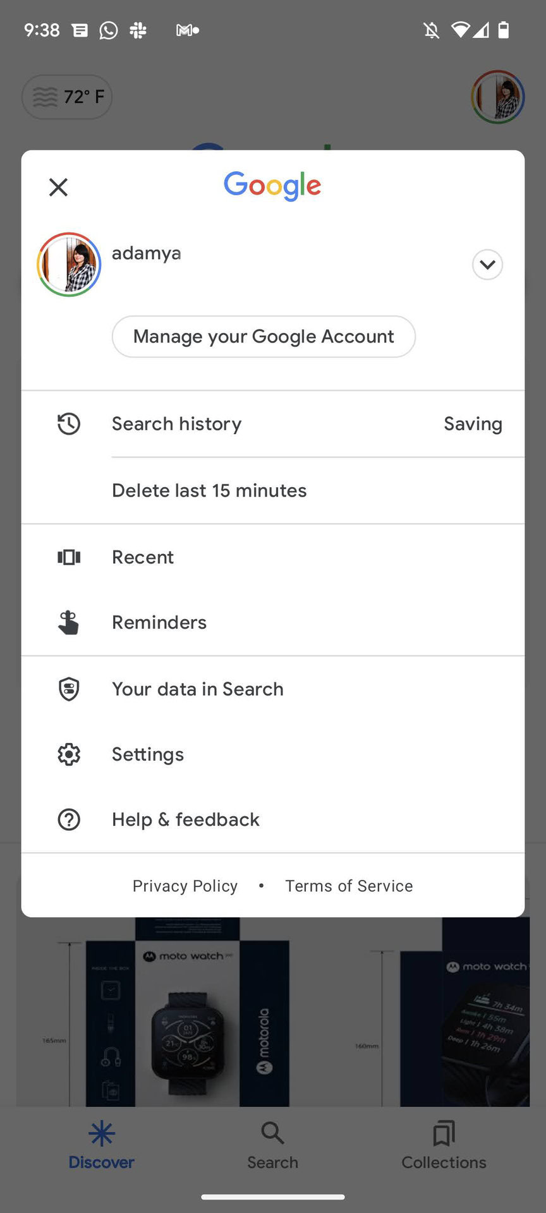Close the Google account menu
This screenshot has height=1213, width=546.
pyautogui.click(x=58, y=187)
